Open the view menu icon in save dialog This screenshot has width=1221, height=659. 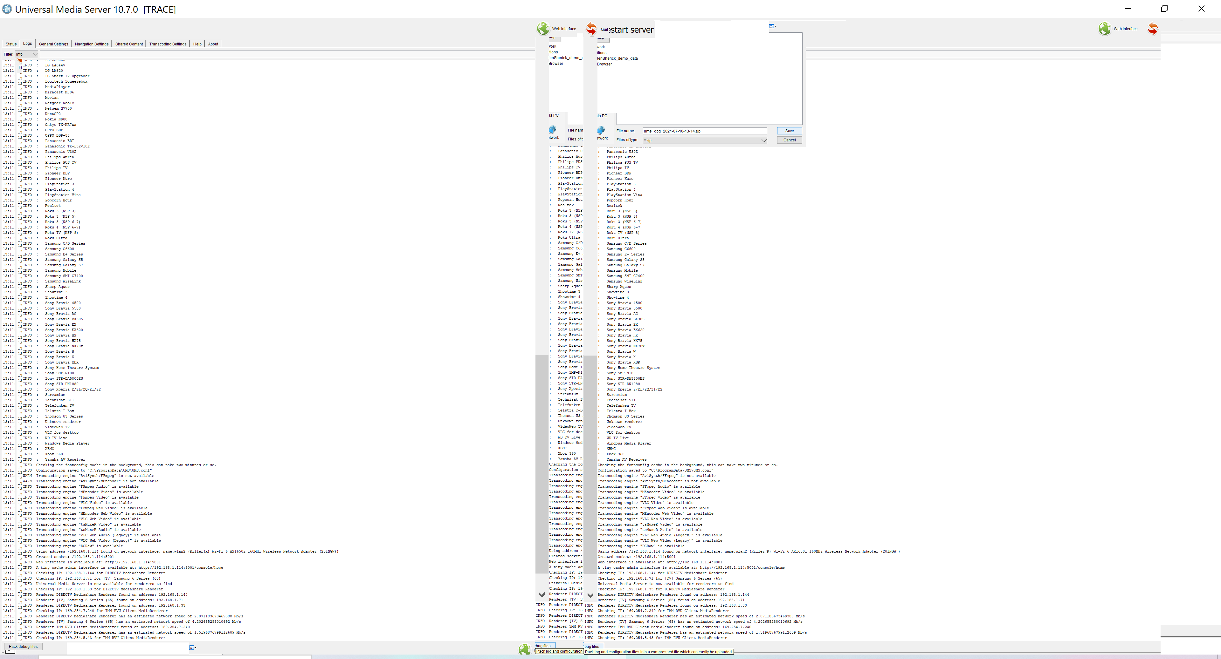772,26
